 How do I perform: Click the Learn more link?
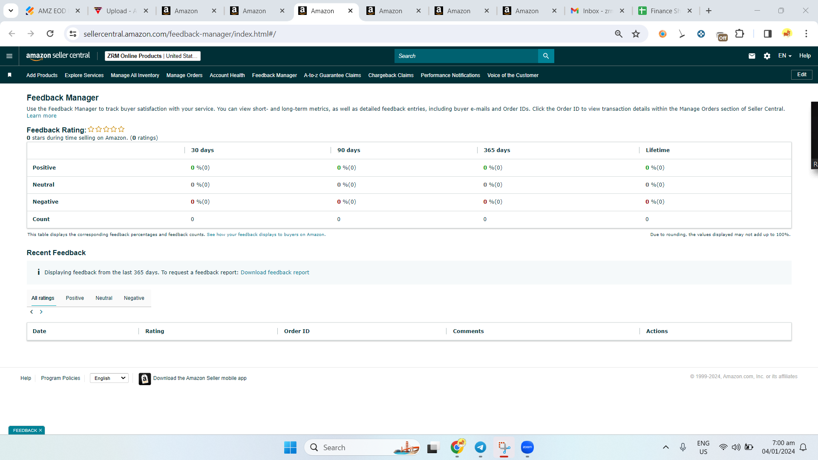click(x=41, y=116)
